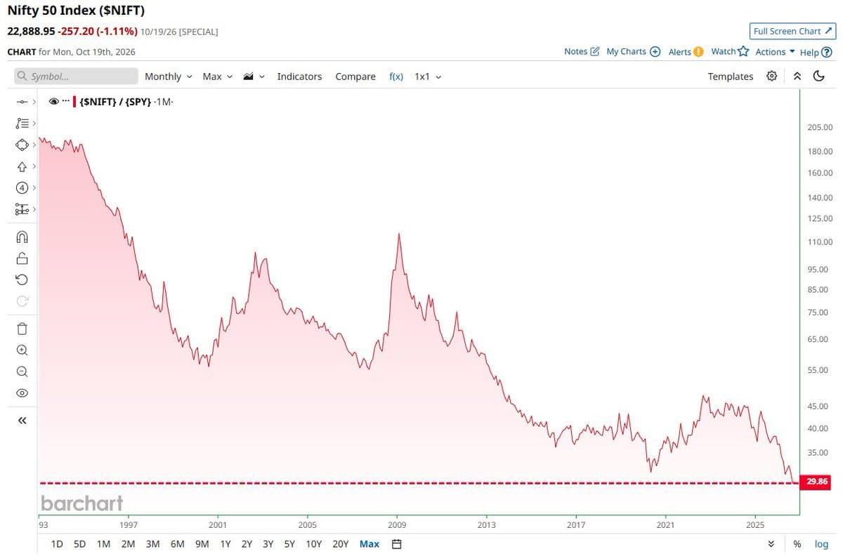Open the f(x) expressions tool

click(x=396, y=77)
